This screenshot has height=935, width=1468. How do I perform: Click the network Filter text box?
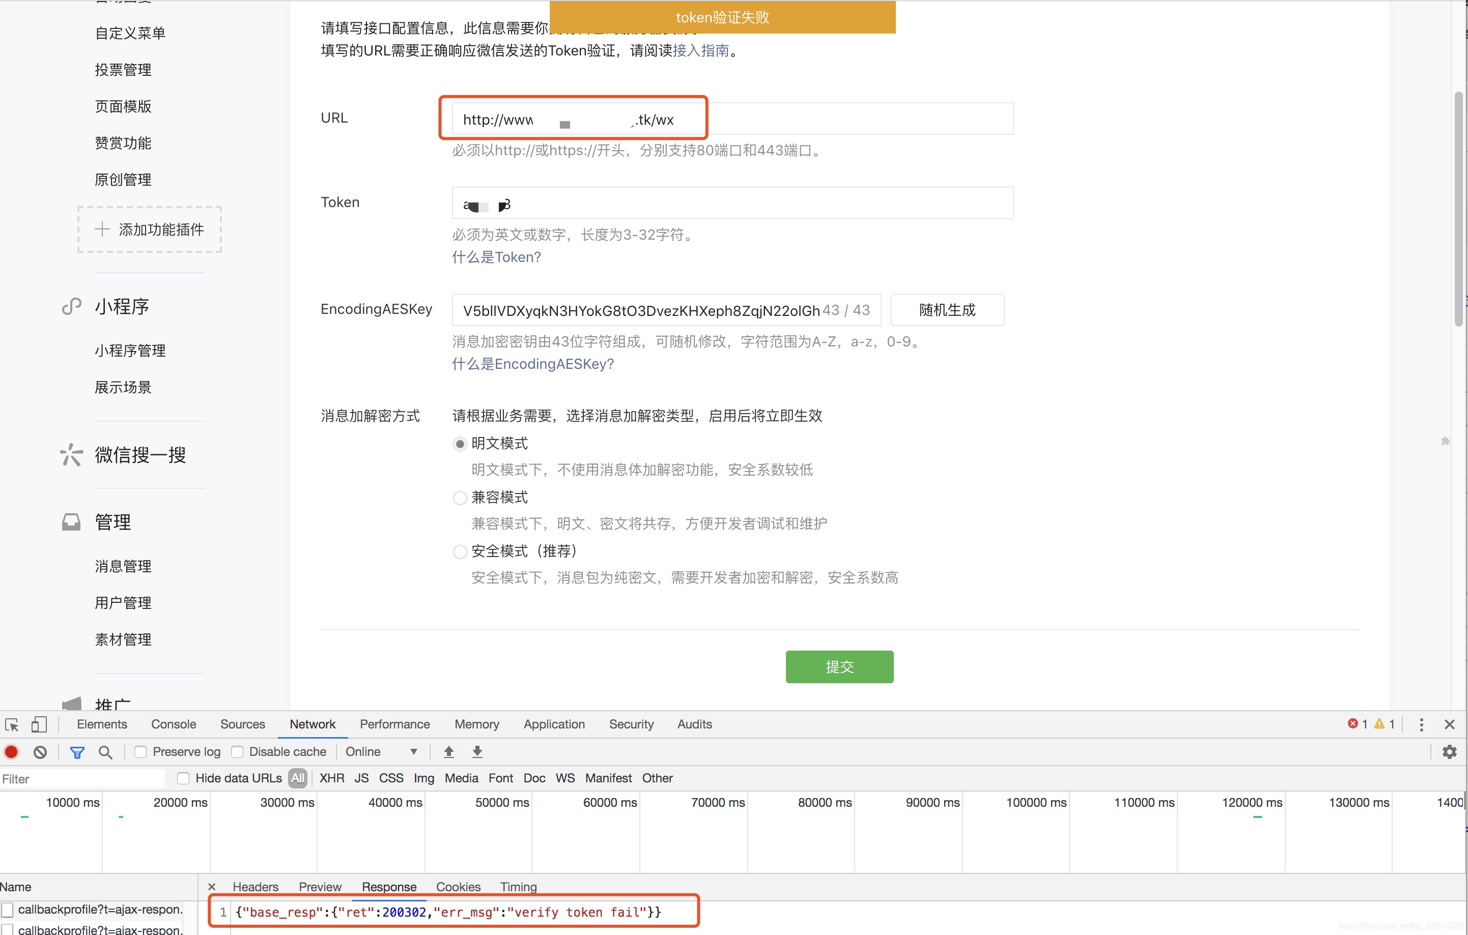click(x=82, y=778)
